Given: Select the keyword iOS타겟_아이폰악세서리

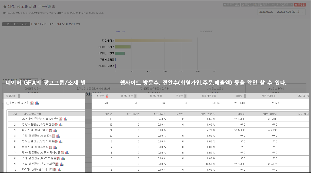Looking at the screenshot, I should 38,170.
